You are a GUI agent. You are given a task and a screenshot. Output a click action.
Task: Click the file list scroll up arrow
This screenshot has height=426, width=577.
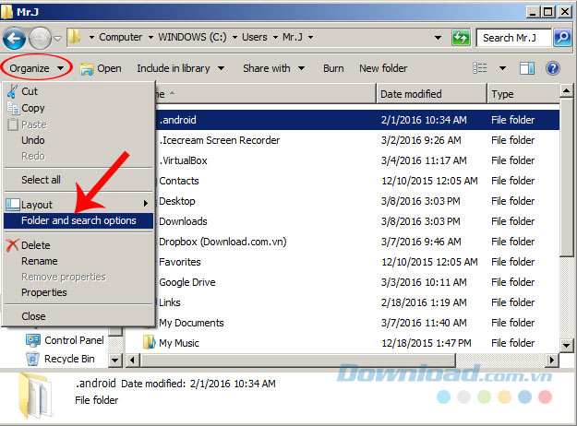coord(566,90)
